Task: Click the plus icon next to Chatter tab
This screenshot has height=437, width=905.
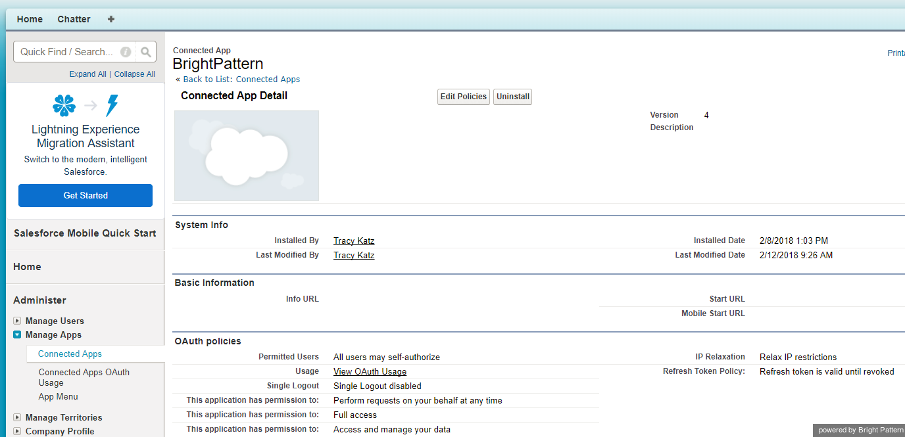Action: [x=111, y=19]
